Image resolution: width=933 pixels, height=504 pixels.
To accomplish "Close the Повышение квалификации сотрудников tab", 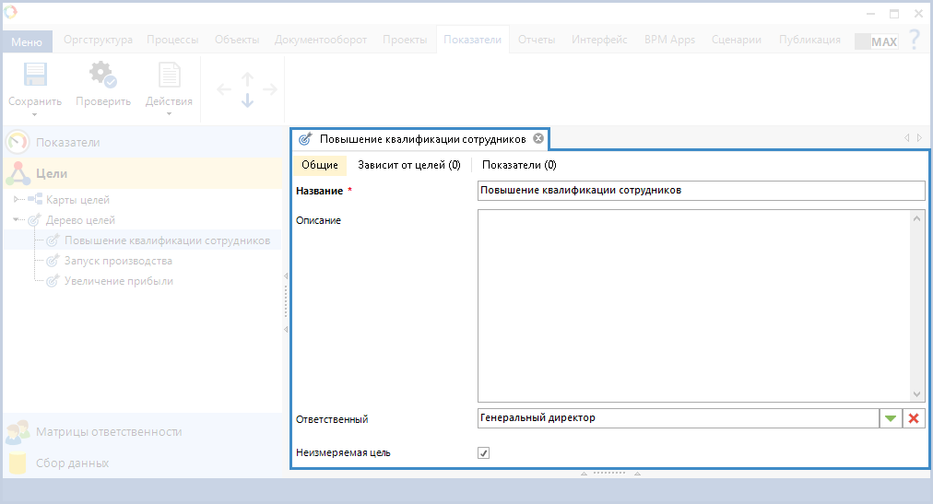I will tap(538, 139).
